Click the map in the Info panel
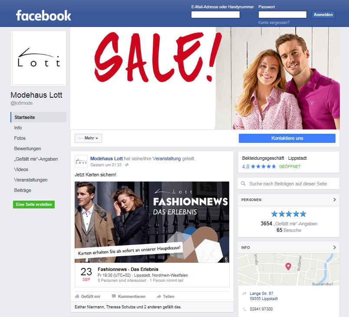The height and width of the screenshot is (317, 349). pos(289,270)
